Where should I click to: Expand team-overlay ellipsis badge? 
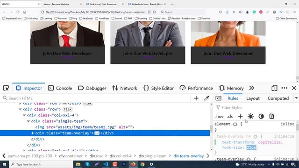point(97,133)
